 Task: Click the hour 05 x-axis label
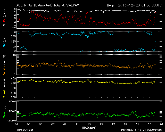point(41,125)
